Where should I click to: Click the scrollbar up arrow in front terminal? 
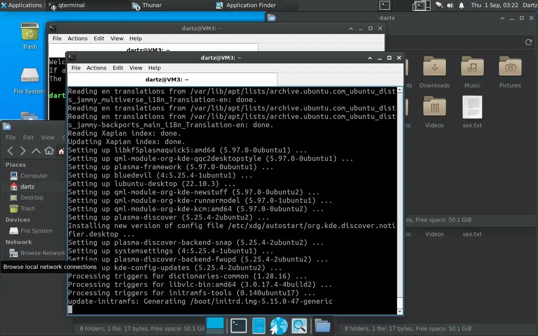coord(400,89)
